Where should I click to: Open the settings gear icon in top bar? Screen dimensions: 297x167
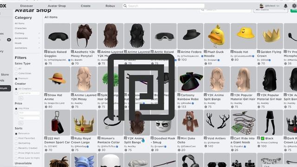[294, 6]
